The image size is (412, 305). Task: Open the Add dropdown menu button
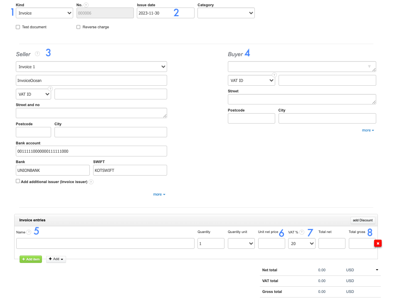point(56,259)
